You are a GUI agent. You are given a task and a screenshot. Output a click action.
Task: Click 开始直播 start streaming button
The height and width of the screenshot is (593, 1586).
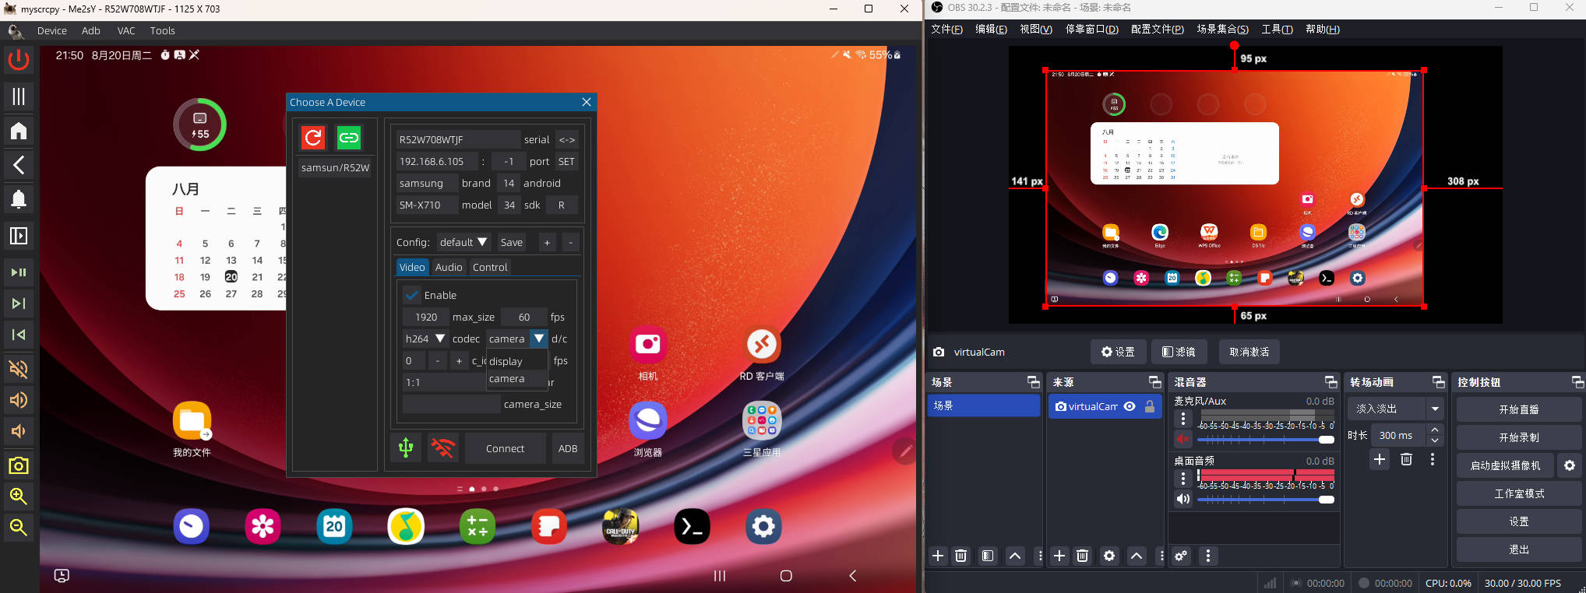pyautogui.click(x=1518, y=409)
